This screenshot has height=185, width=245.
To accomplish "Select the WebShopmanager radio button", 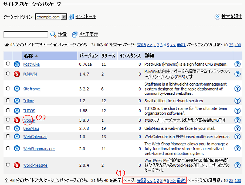I will point(8,148).
